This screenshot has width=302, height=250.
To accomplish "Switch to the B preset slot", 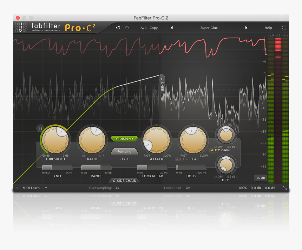I will click(x=146, y=27).
